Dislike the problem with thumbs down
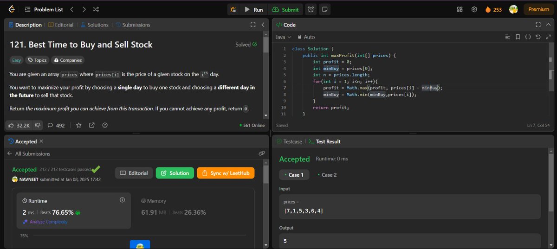557x249 pixels. click(x=38, y=125)
